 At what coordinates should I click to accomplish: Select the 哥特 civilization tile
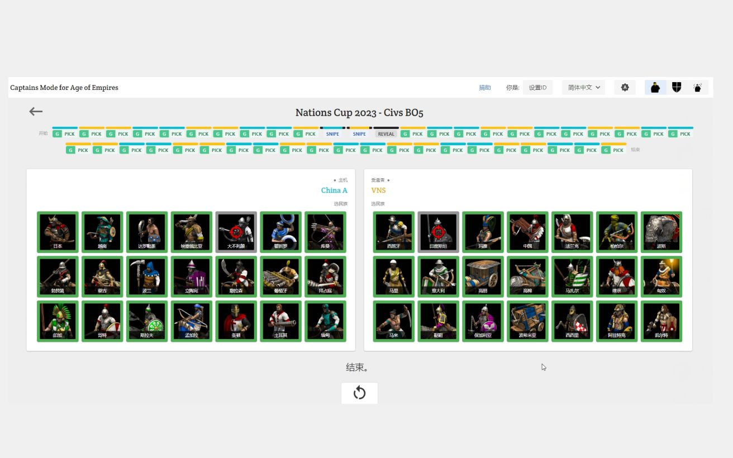click(102, 321)
